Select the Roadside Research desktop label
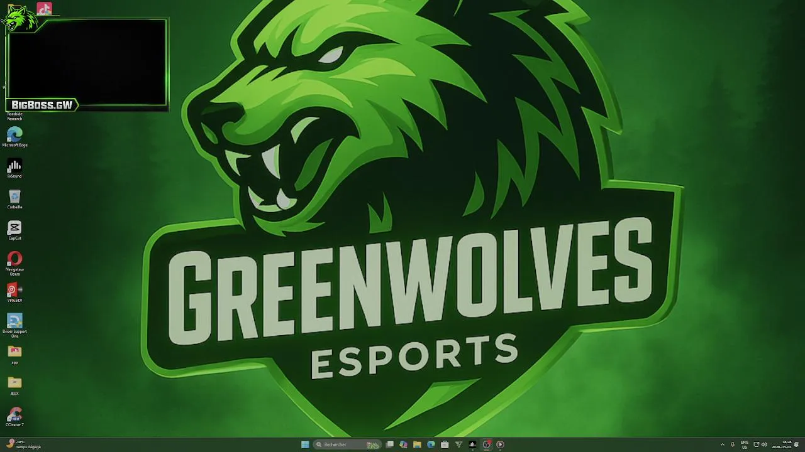Screen dimensions: 805x452 pos(14,116)
